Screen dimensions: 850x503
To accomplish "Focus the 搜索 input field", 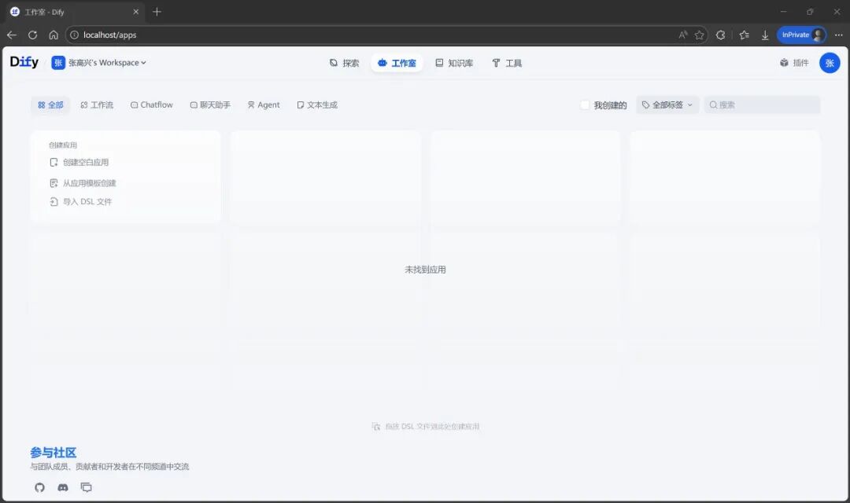I will pos(762,105).
